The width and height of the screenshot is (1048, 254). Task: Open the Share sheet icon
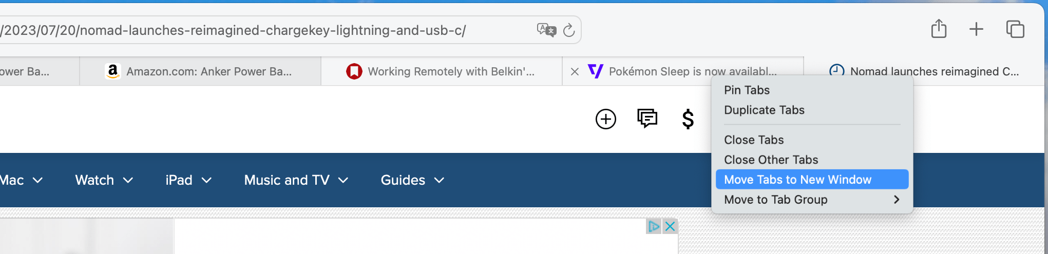coord(939,29)
